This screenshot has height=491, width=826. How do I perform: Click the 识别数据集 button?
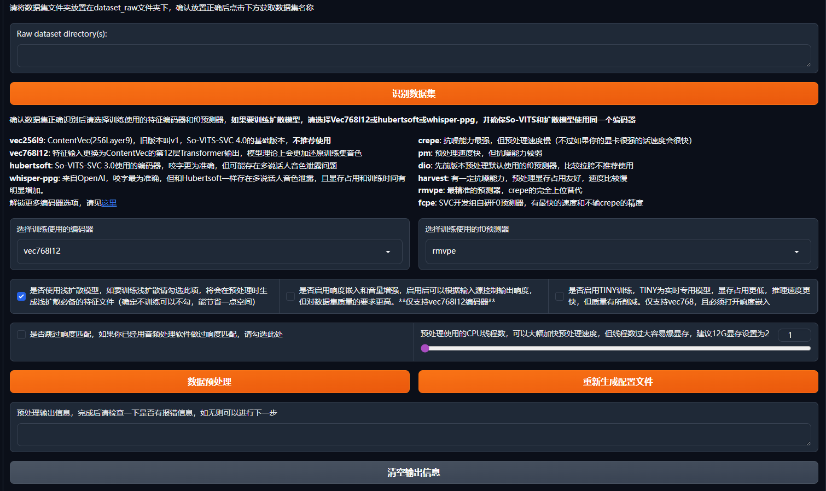pos(414,93)
